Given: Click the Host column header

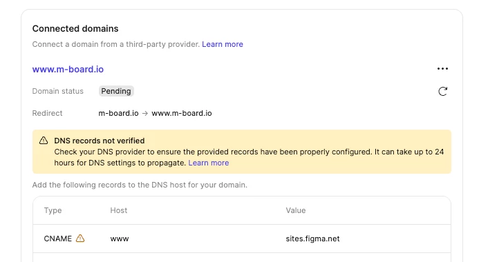Looking at the screenshot, I should 119,210.
